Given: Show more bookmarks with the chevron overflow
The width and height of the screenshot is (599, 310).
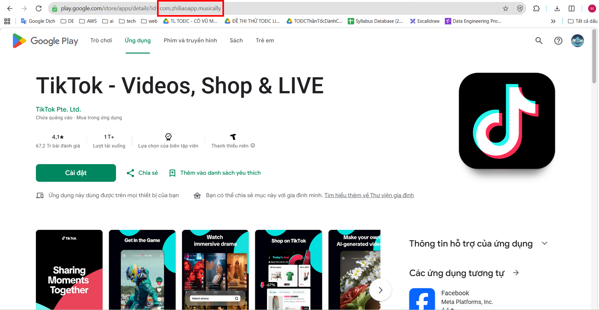Looking at the screenshot, I should [553, 21].
